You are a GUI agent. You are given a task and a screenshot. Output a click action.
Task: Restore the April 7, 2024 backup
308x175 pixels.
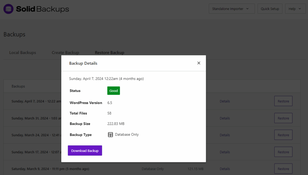283,101
